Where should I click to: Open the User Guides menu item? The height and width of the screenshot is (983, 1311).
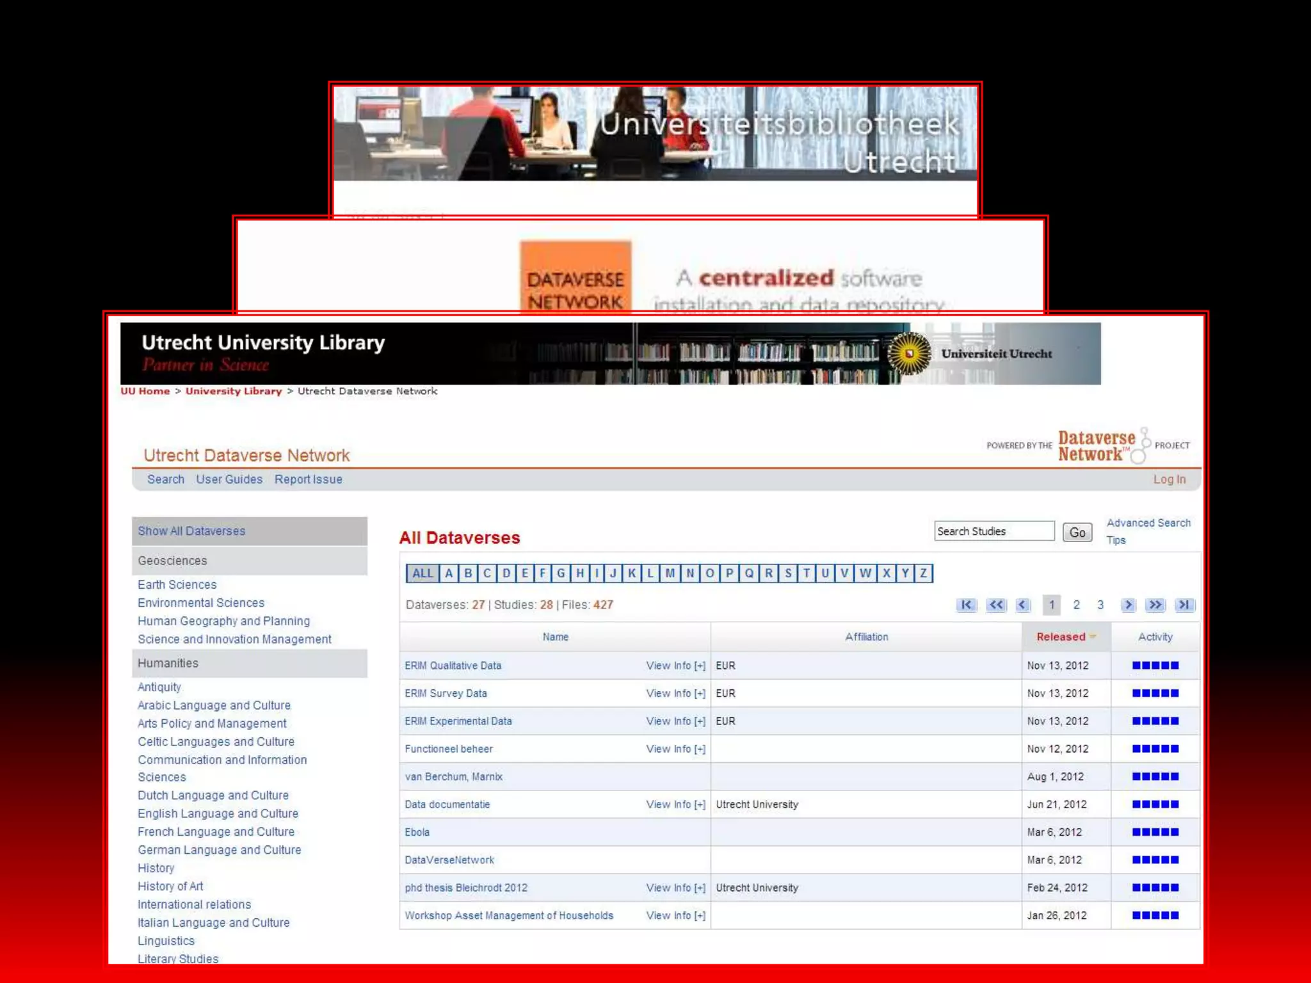click(x=229, y=479)
